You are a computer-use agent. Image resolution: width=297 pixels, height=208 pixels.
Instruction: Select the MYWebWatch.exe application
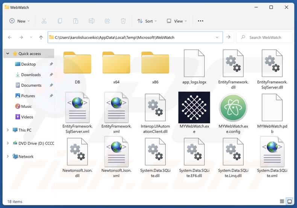pyautogui.click(x=194, y=113)
